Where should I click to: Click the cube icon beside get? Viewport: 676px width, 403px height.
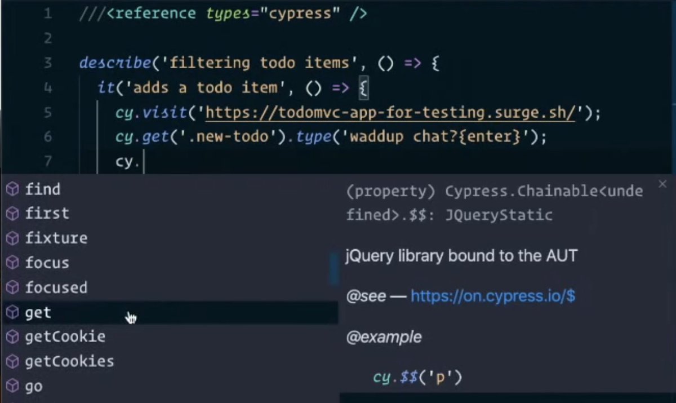[x=12, y=312]
